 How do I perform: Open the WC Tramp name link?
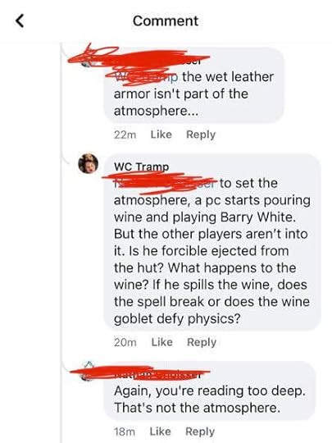pyautogui.click(x=142, y=167)
